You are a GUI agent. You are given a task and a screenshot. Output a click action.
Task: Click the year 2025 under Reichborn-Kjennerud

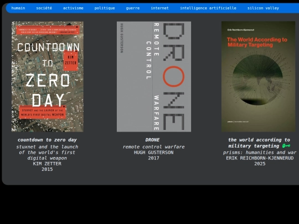[x=260, y=164]
